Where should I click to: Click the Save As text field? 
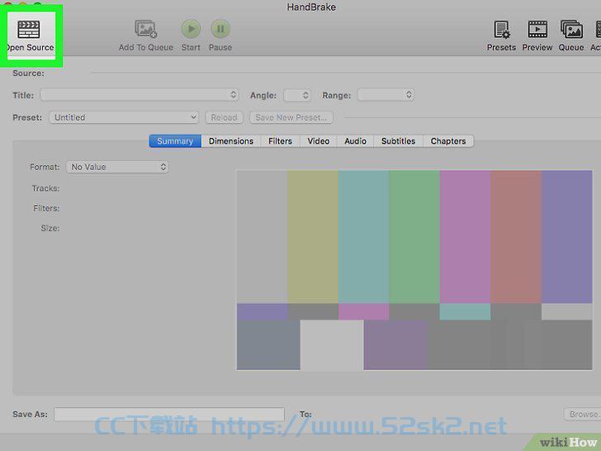[169, 414]
